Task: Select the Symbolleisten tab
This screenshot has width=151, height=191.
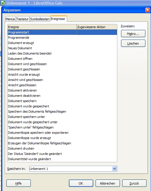Action: tap(40, 19)
